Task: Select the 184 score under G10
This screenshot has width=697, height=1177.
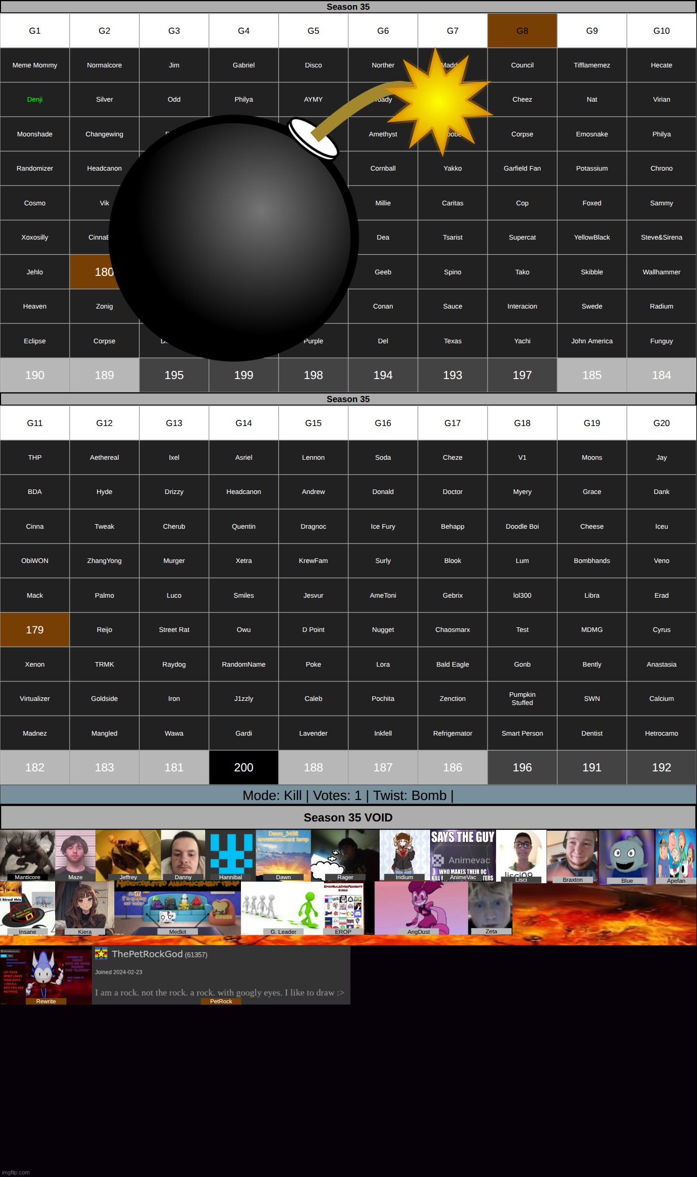Action: (661, 375)
